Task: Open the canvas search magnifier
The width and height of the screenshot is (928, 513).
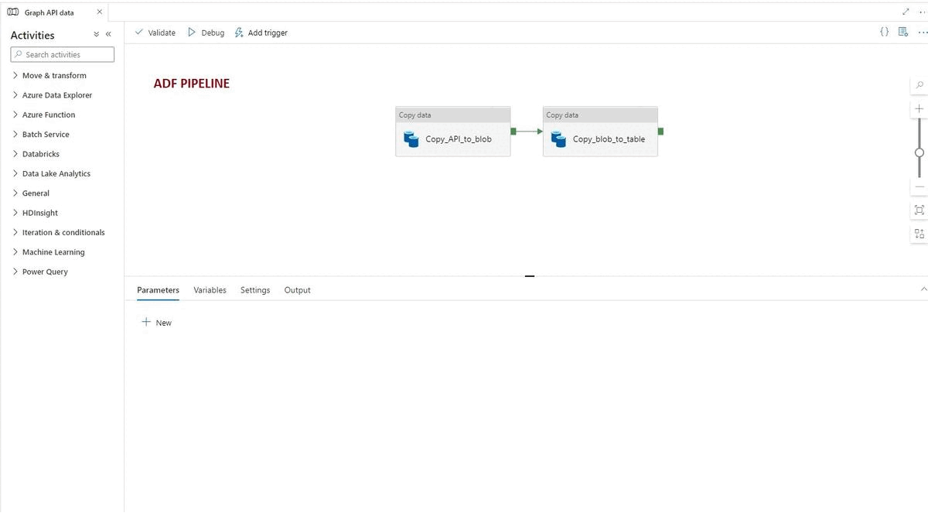Action: [919, 84]
